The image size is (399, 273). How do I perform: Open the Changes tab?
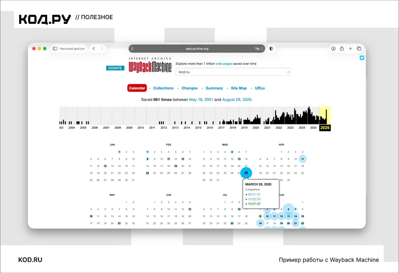pyautogui.click(x=190, y=88)
